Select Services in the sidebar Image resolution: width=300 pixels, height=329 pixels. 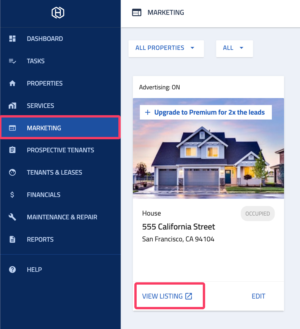(60, 106)
